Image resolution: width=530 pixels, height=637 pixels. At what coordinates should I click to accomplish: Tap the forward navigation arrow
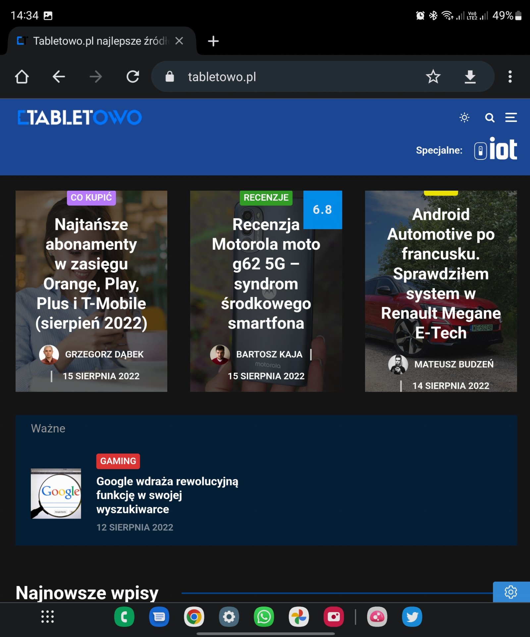(96, 77)
